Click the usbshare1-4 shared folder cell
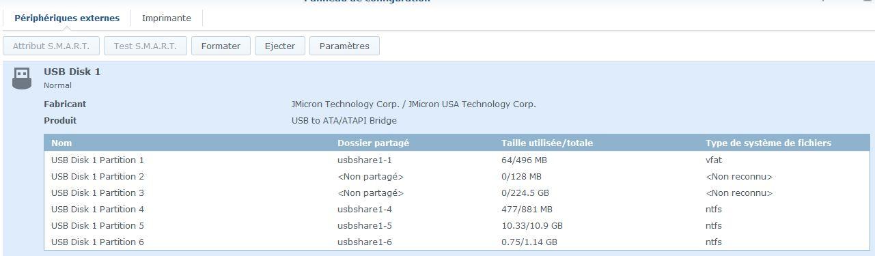This screenshot has width=875, height=256. tap(365, 209)
